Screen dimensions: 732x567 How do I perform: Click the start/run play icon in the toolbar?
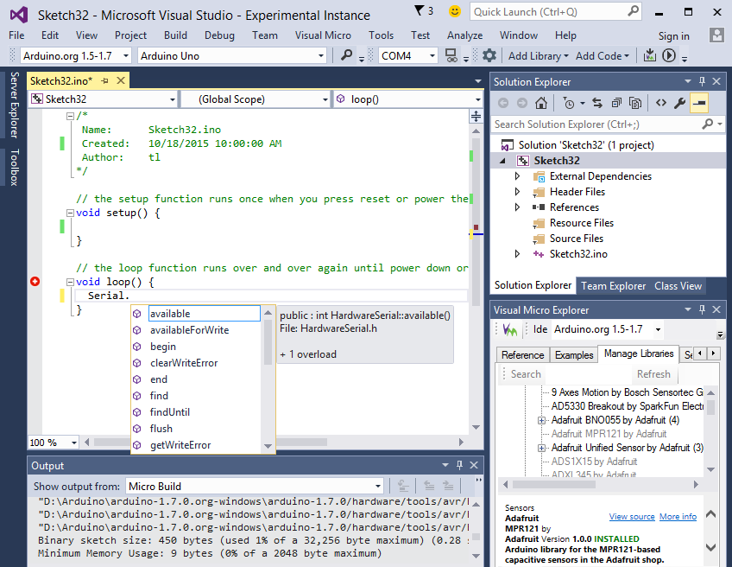point(668,55)
